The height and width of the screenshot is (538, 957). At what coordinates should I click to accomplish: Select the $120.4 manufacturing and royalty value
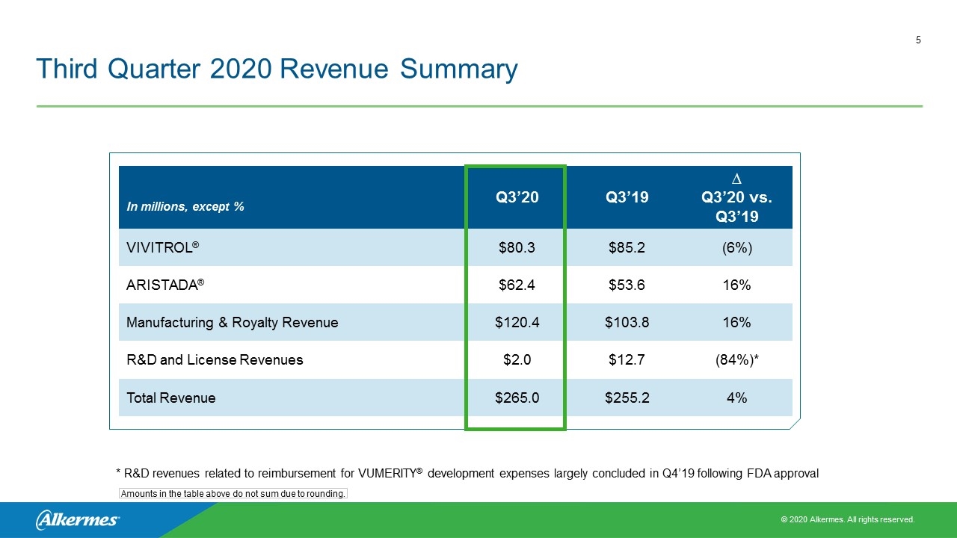point(517,322)
